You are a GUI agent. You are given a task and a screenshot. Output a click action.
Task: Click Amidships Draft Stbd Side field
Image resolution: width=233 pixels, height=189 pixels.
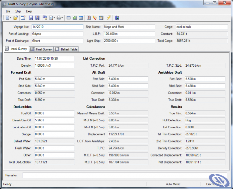pos(205,86)
